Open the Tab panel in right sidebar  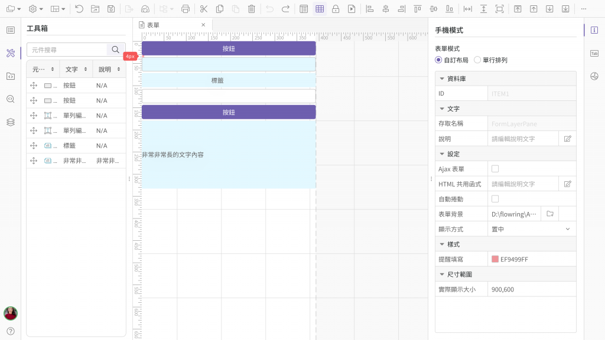tap(594, 53)
